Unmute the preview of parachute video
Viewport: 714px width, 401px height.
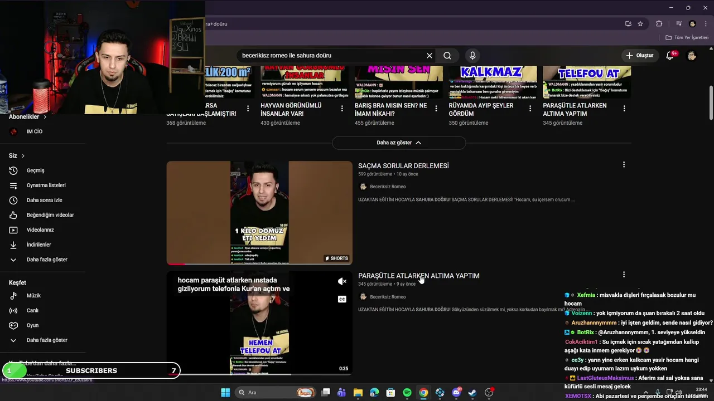pyautogui.click(x=342, y=282)
